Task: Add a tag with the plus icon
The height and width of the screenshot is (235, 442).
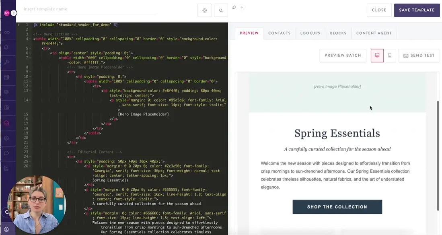Action: pos(242,7)
